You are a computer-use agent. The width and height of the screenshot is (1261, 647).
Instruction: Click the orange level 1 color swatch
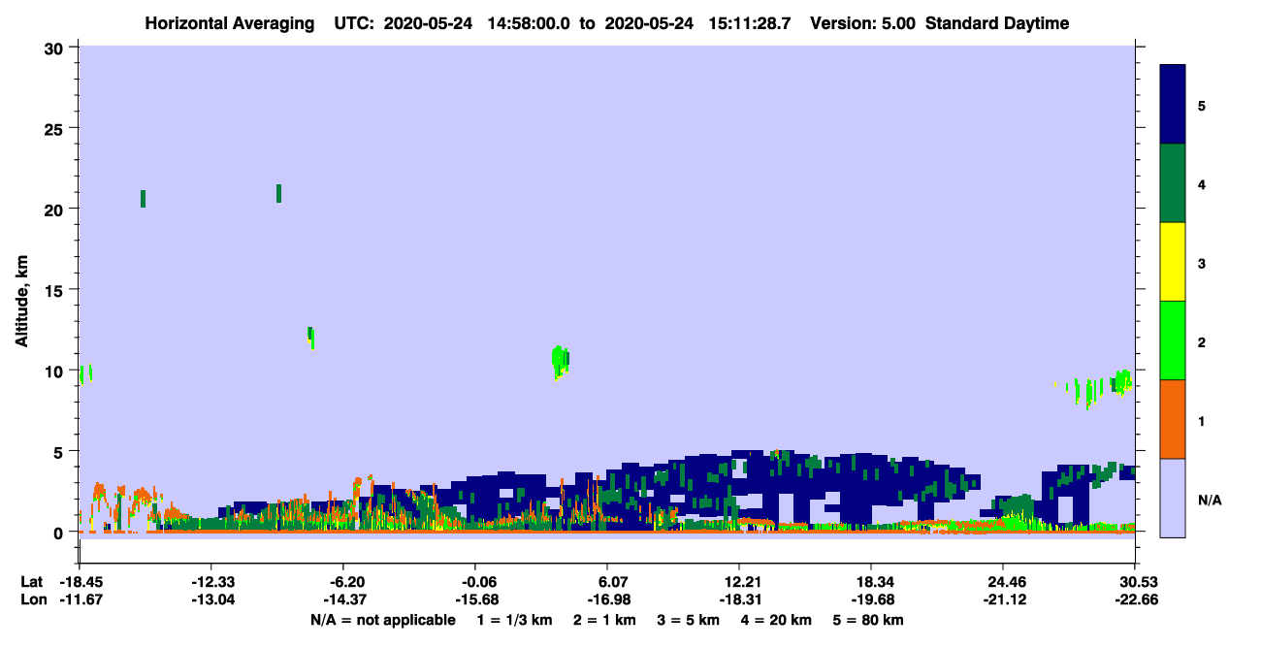pyautogui.click(x=1173, y=419)
